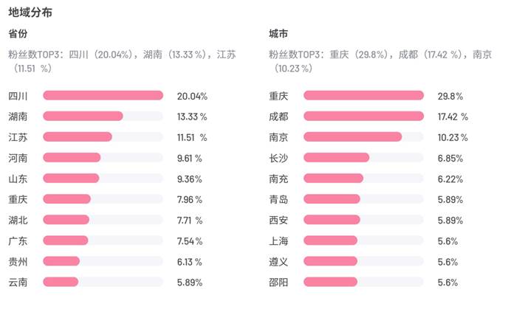
Task: Click the 20.04% value beside 四川 bar
Action: pyautogui.click(x=192, y=96)
